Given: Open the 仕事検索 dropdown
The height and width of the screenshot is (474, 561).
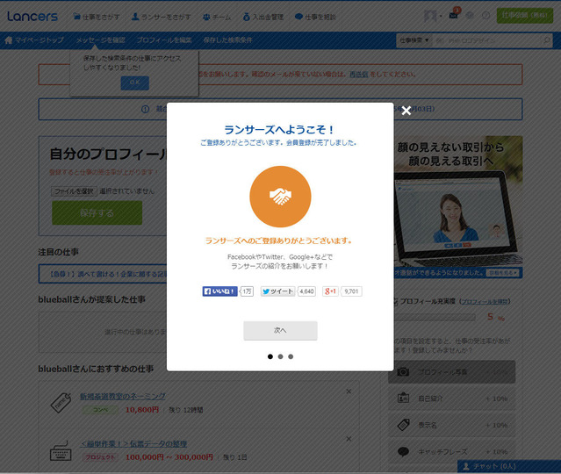Looking at the screenshot, I should [x=414, y=40].
